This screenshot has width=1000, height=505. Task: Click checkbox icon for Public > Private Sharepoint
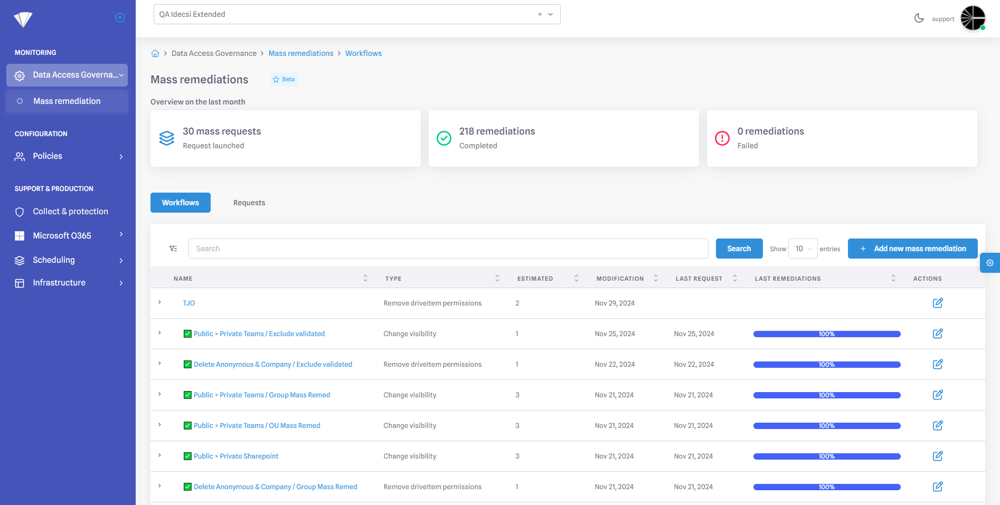(x=187, y=456)
